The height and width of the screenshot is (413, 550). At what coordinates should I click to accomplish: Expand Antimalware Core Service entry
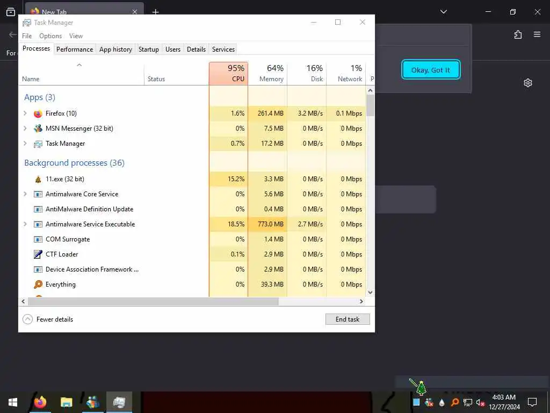tap(25, 194)
